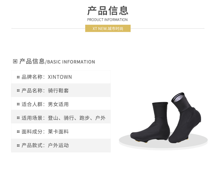Screen dimensions: 220x169
Task: Click the grid bullet icon beside 品牌名称
Action: (18, 77)
